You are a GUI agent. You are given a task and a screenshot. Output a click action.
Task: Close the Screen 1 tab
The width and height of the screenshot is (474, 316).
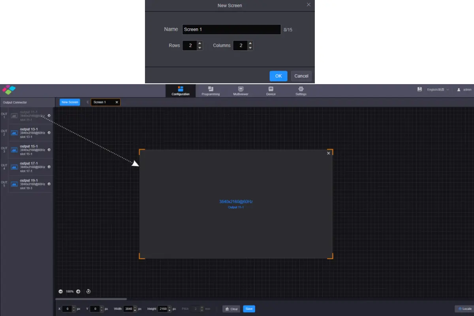(117, 102)
